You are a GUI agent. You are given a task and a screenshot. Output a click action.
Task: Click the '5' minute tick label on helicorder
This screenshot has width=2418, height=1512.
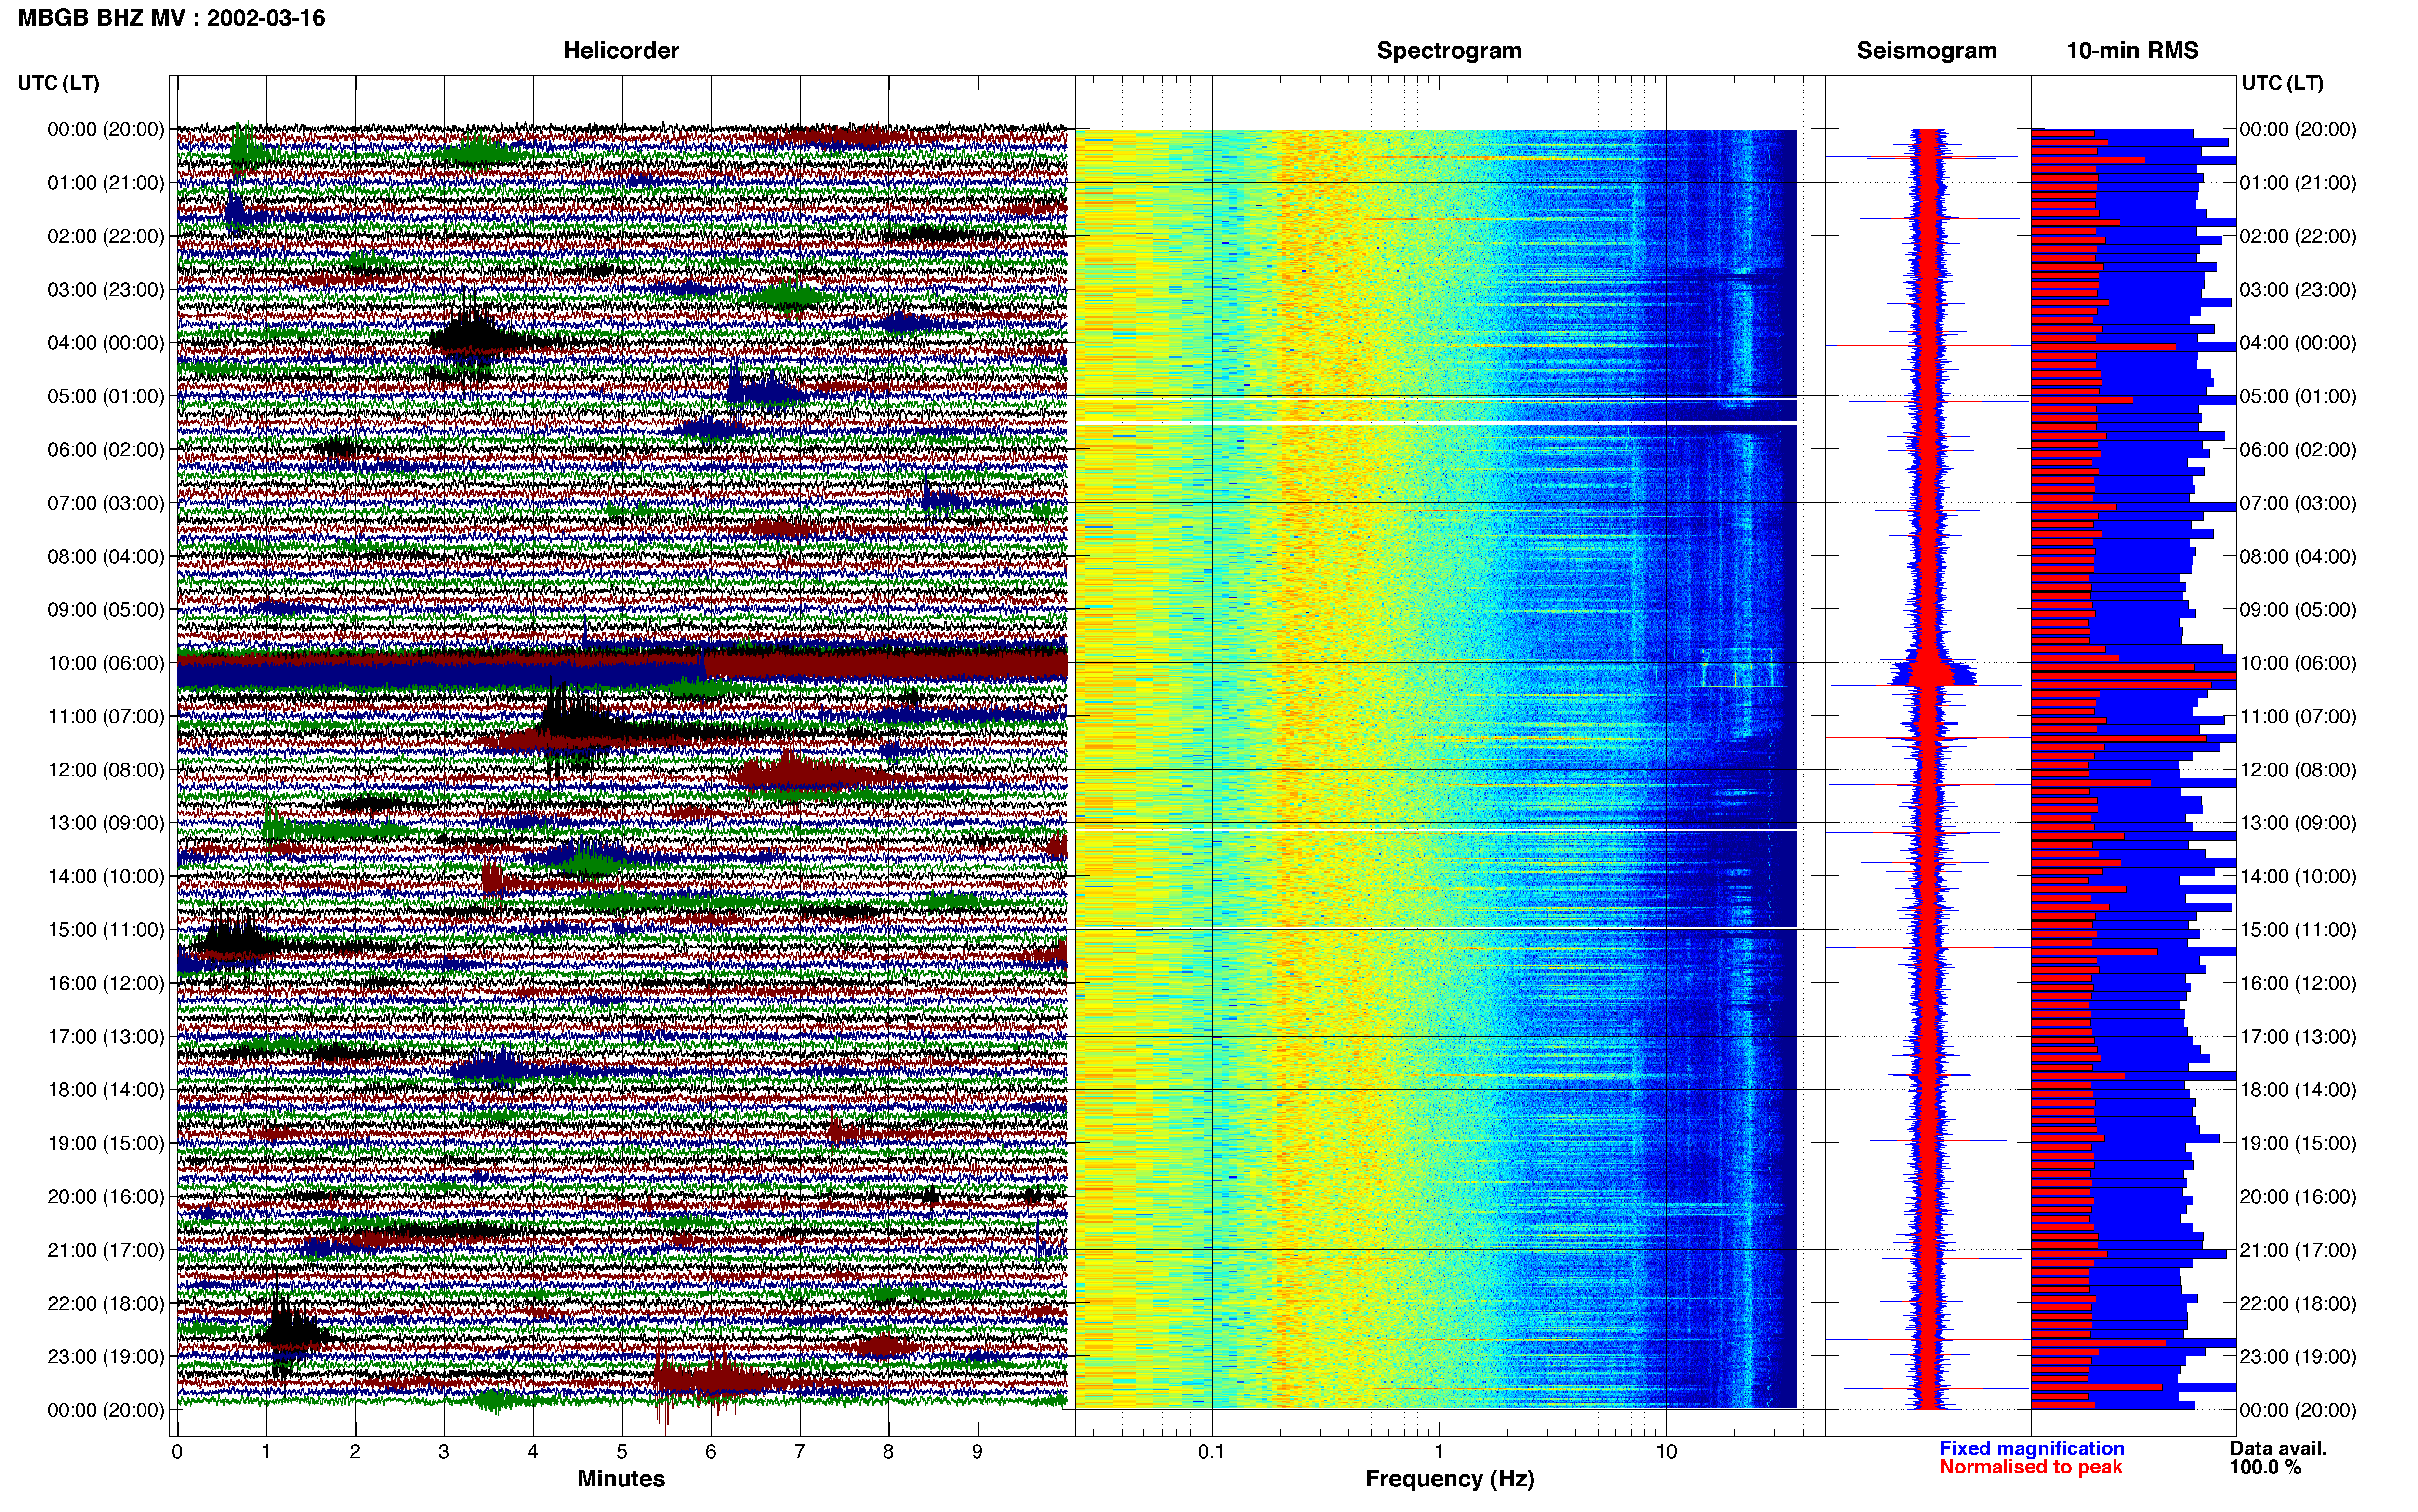[x=622, y=1451]
